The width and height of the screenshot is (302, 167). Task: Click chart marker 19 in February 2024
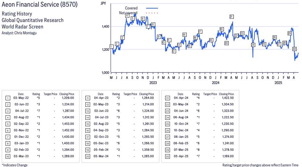[221, 29]
